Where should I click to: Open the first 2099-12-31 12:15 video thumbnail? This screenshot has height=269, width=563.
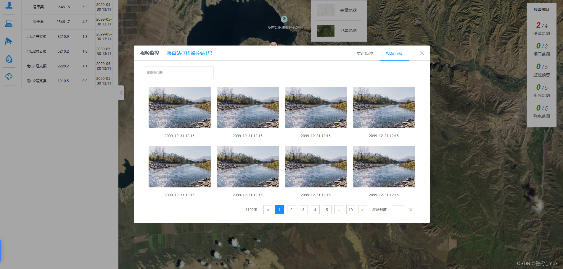[179, 108]
